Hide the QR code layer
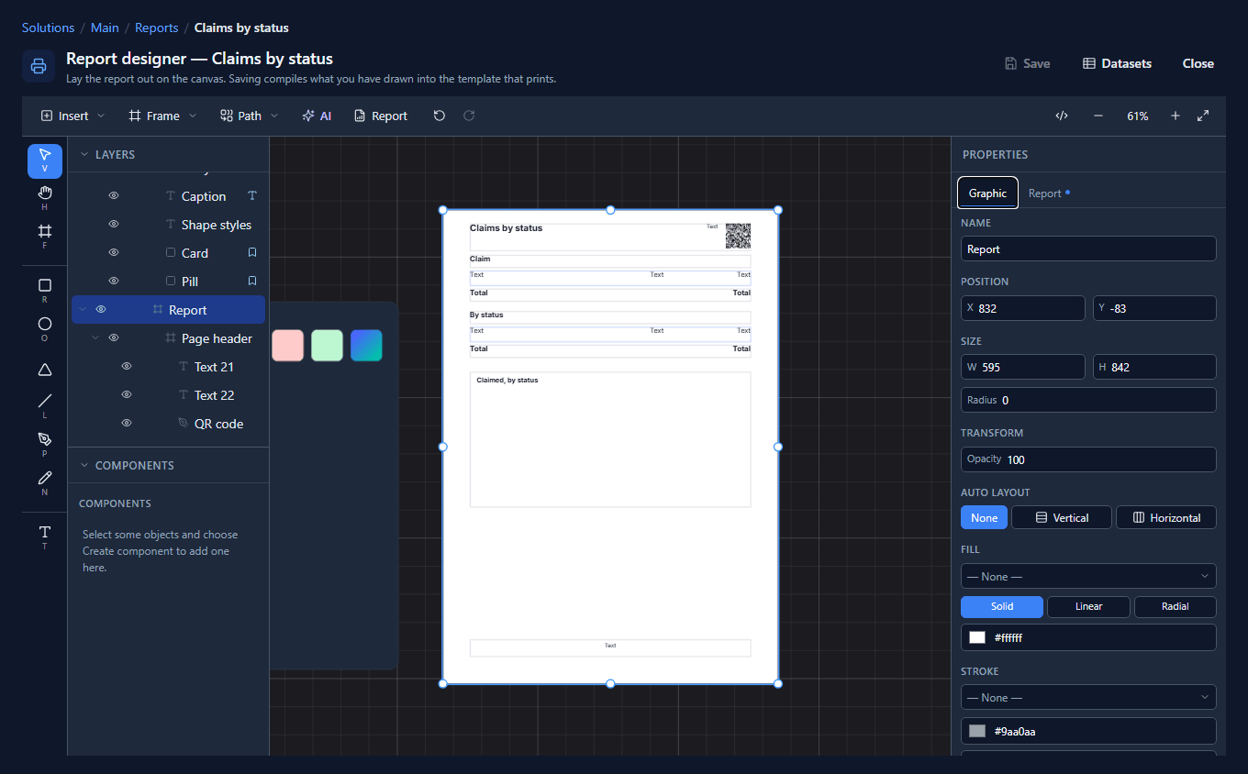 [127, 424]
